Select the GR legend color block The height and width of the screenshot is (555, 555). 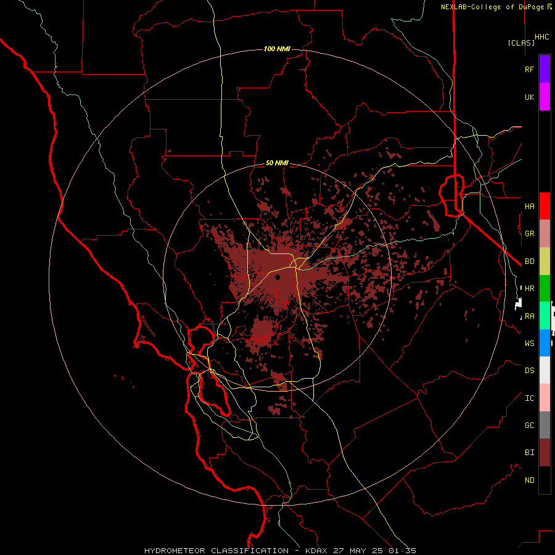(x=545, y=234)
